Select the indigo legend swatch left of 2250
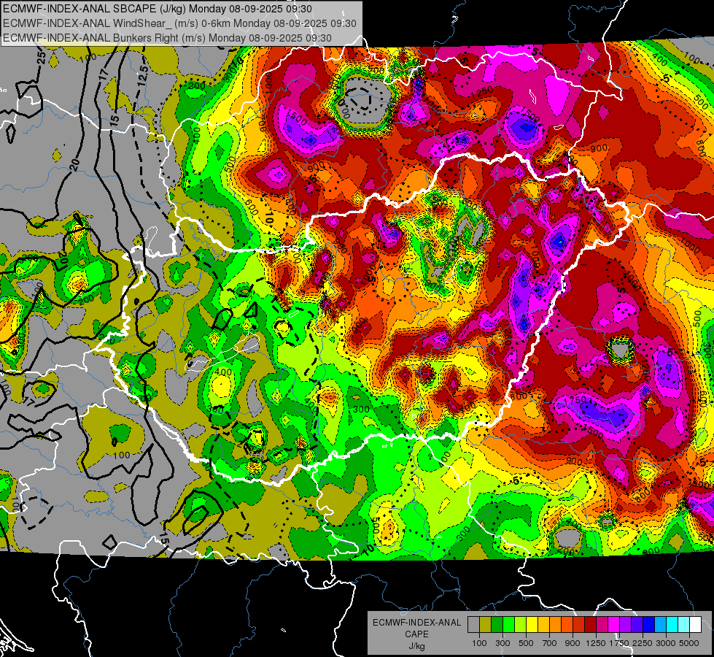 click(637, 625)
